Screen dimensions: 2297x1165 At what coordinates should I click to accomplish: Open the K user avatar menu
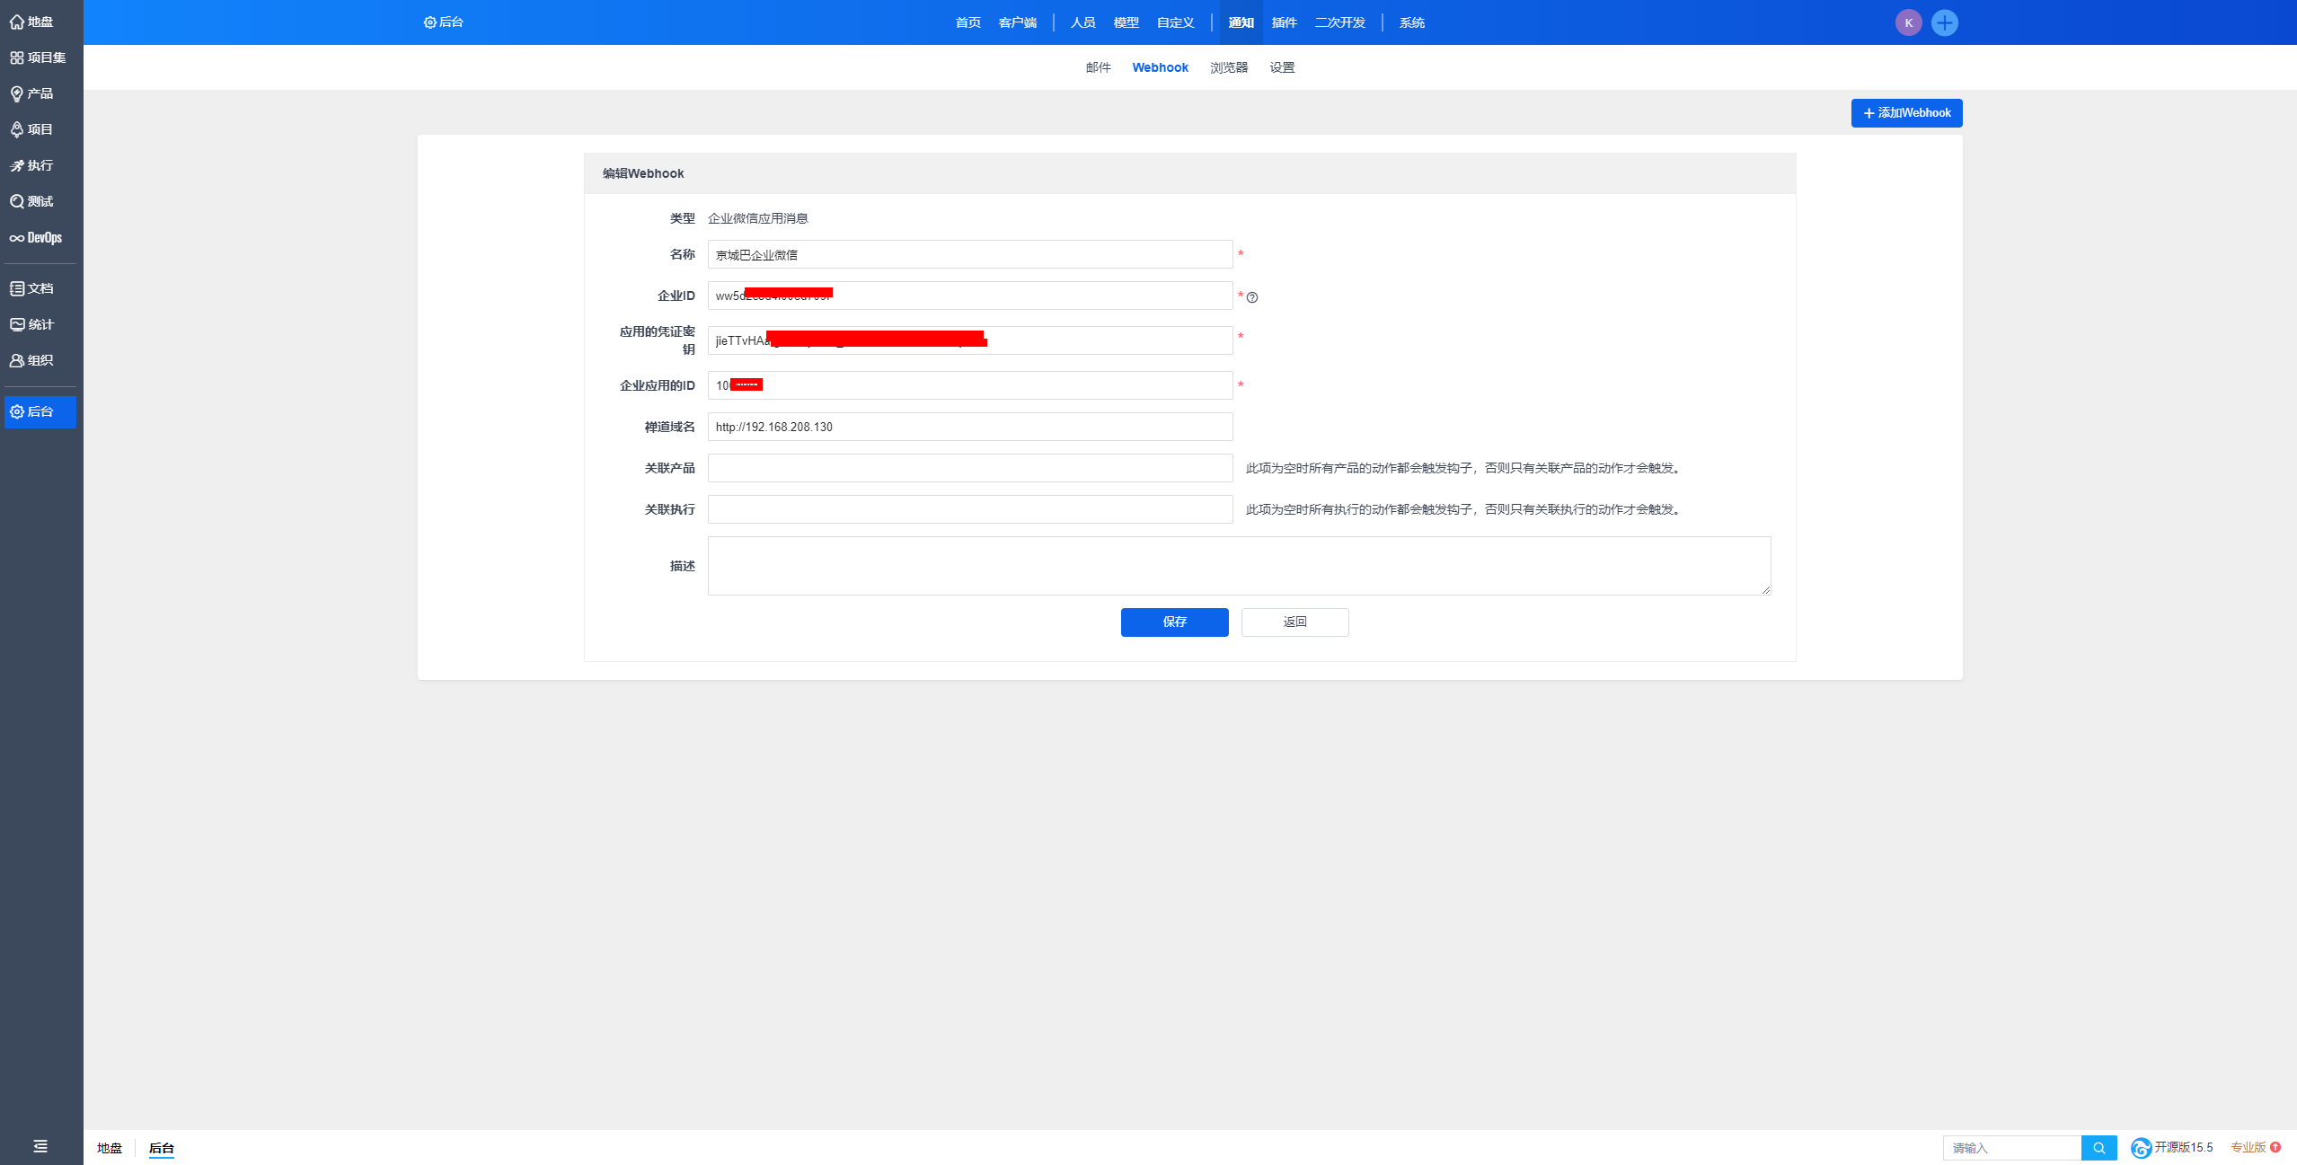point(1908,22)
